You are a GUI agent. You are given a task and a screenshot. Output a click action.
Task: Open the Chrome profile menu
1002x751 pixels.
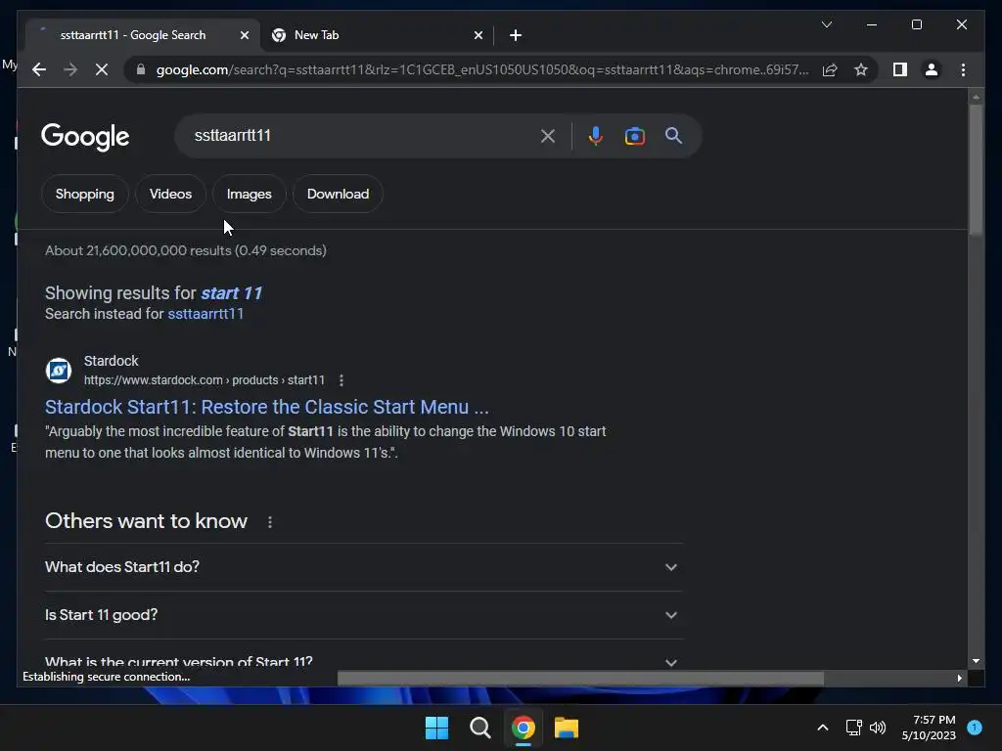[932, 69]
